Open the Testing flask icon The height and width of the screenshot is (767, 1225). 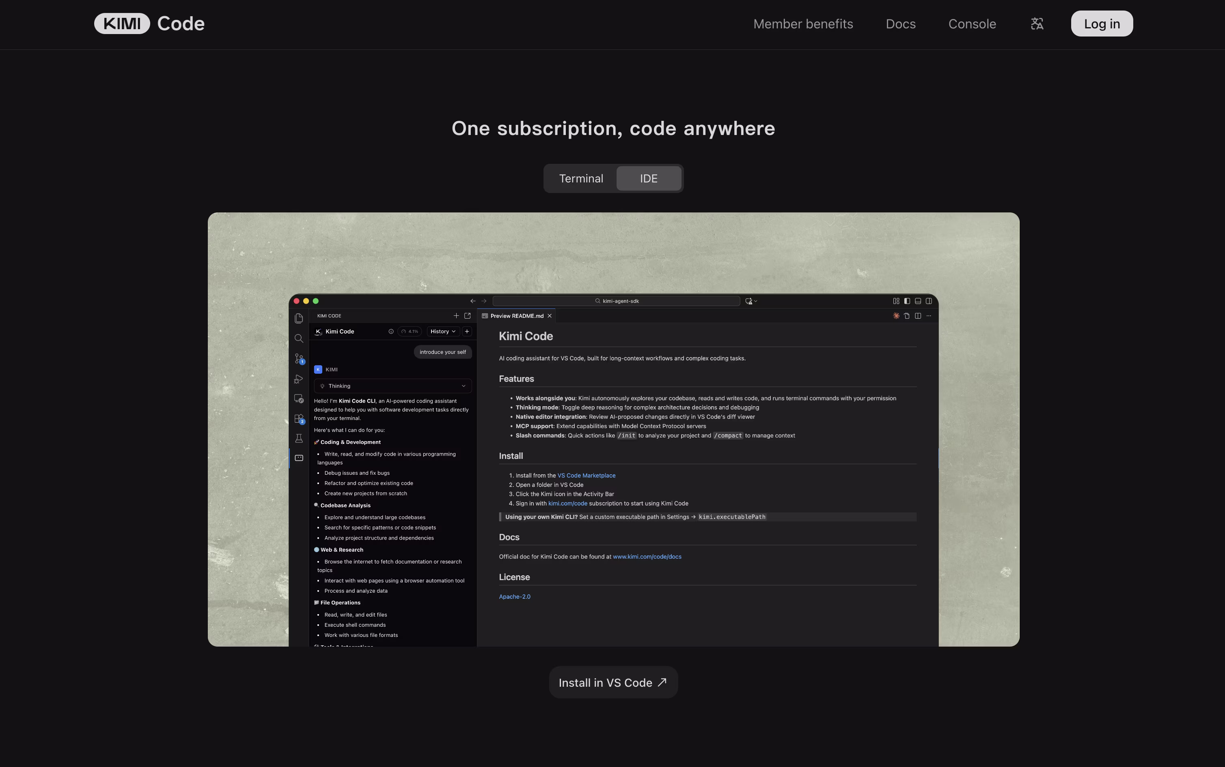pyautogui.click(x=299, y=438)
